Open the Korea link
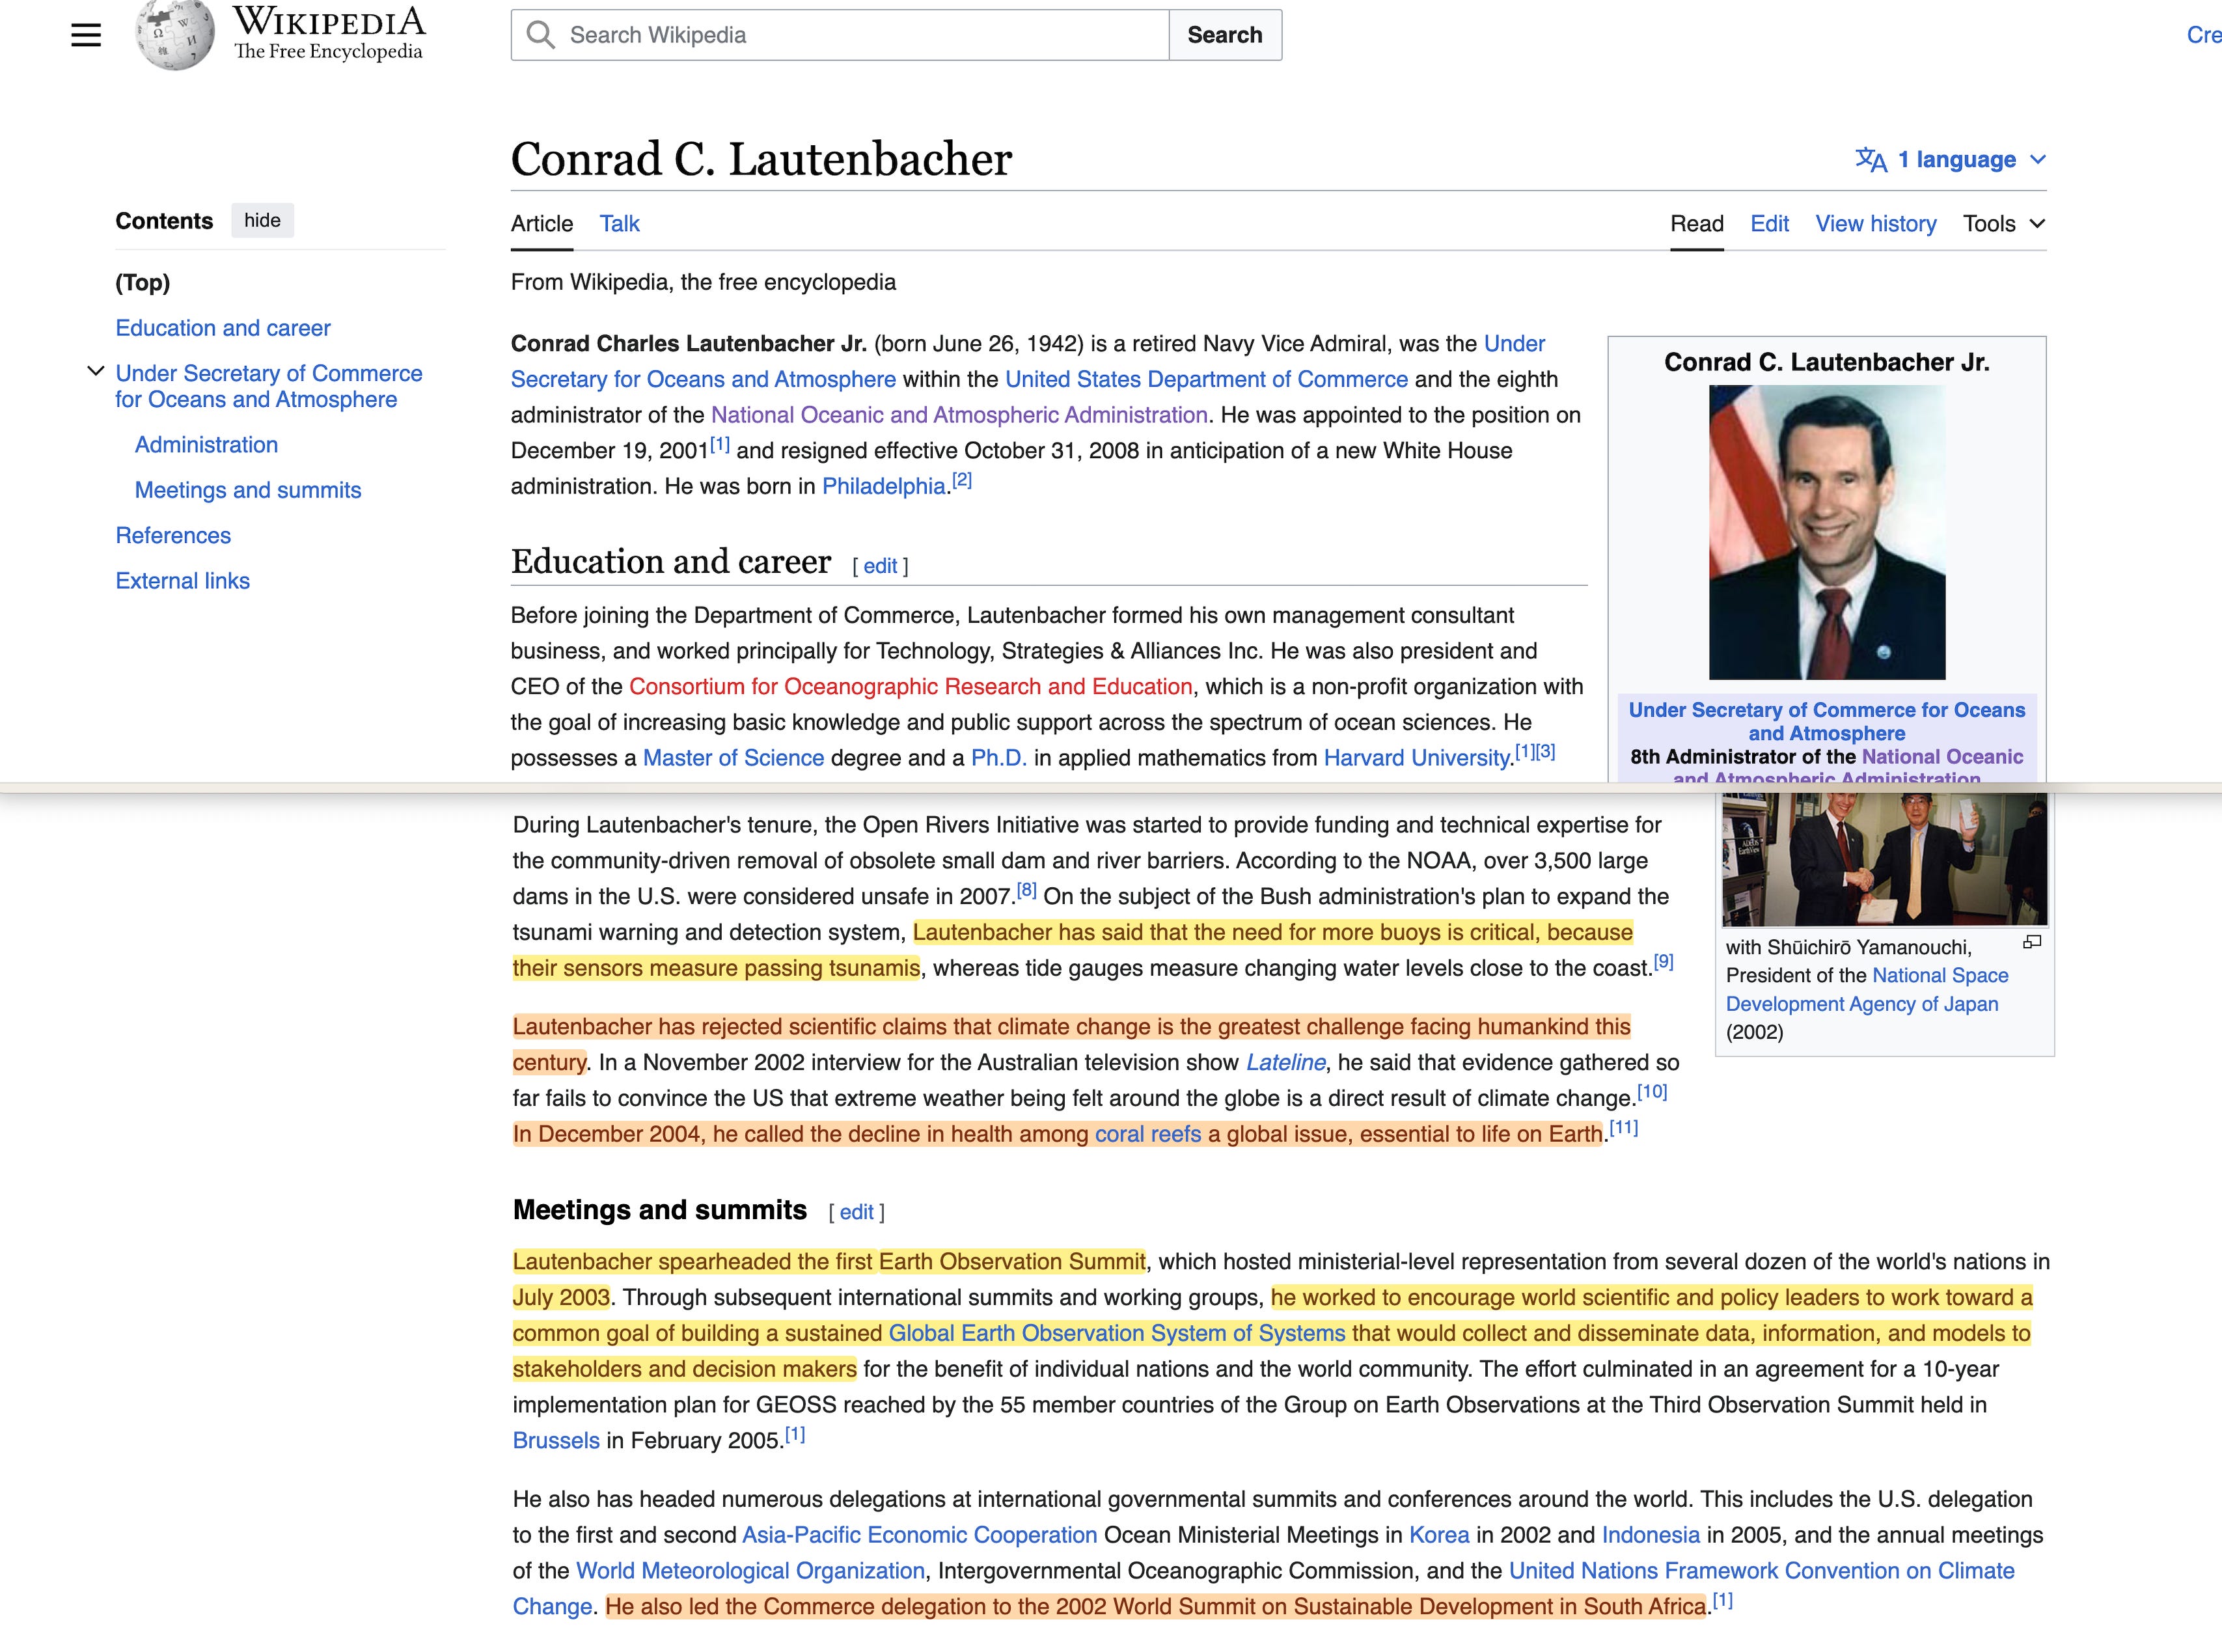The image size is (2222, 1652). coord(1439,1536)
